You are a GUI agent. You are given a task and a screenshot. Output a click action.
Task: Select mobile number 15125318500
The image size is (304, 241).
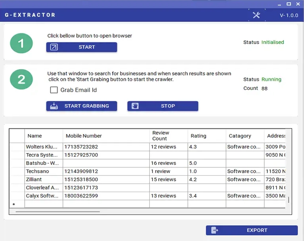click(106, 179)
